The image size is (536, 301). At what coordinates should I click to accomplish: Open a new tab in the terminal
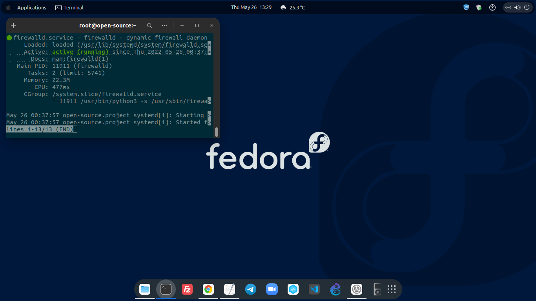[x=14, y=25]
